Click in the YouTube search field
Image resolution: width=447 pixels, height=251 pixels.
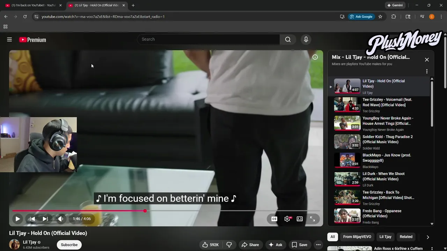point(208,39)
